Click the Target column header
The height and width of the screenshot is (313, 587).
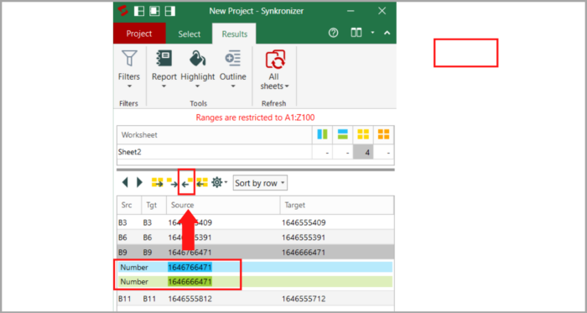337,206
